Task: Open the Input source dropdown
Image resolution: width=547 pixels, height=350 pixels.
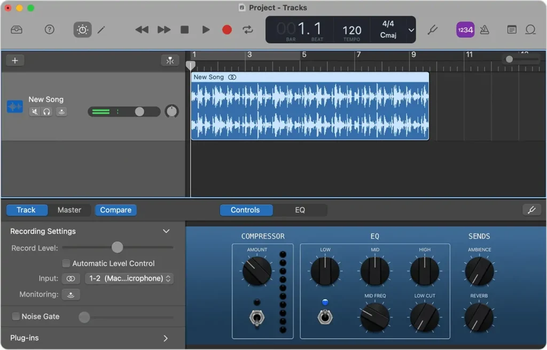Action: (x=129, y=278)
